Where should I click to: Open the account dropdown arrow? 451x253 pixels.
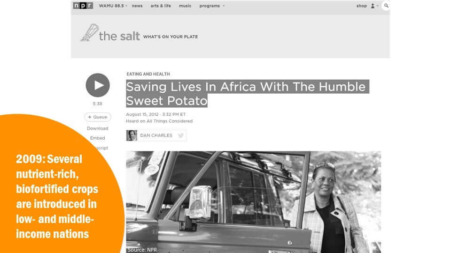click(378, 6)
